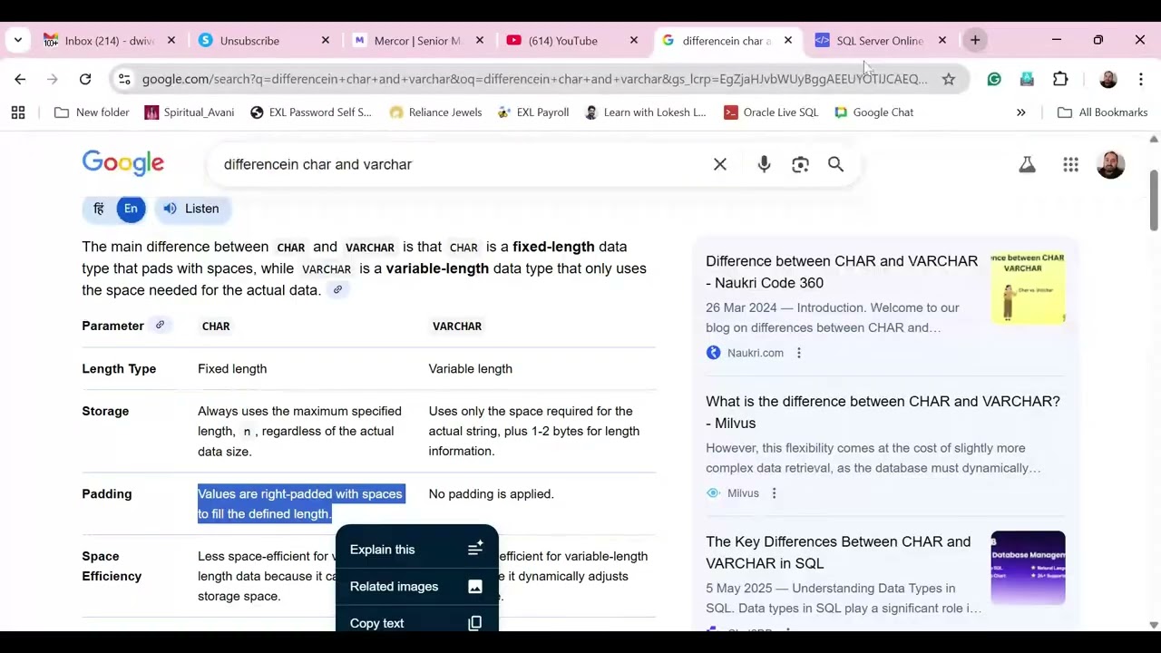Screen dimensions: 1161x653
Task: Open the All Bookmarks folder
Action: tap(1103, 112)
